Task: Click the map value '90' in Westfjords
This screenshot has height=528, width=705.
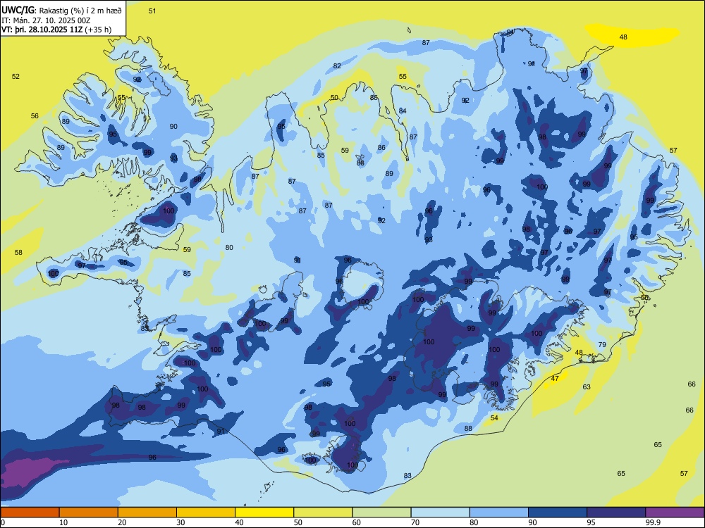Action: click(x=173, y=126)
